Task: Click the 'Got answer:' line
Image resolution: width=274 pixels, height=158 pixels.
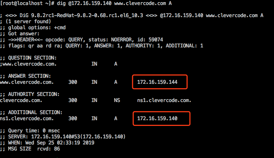Action: pos(20,34)
